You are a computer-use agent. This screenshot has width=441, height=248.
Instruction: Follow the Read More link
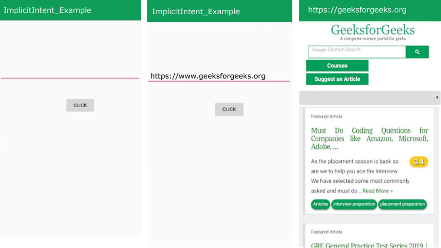tap(378, 191)
